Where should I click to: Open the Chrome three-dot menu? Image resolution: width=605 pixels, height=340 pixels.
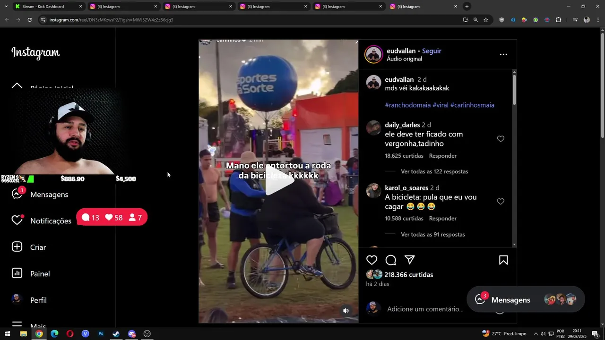click(x=598, y=20)
